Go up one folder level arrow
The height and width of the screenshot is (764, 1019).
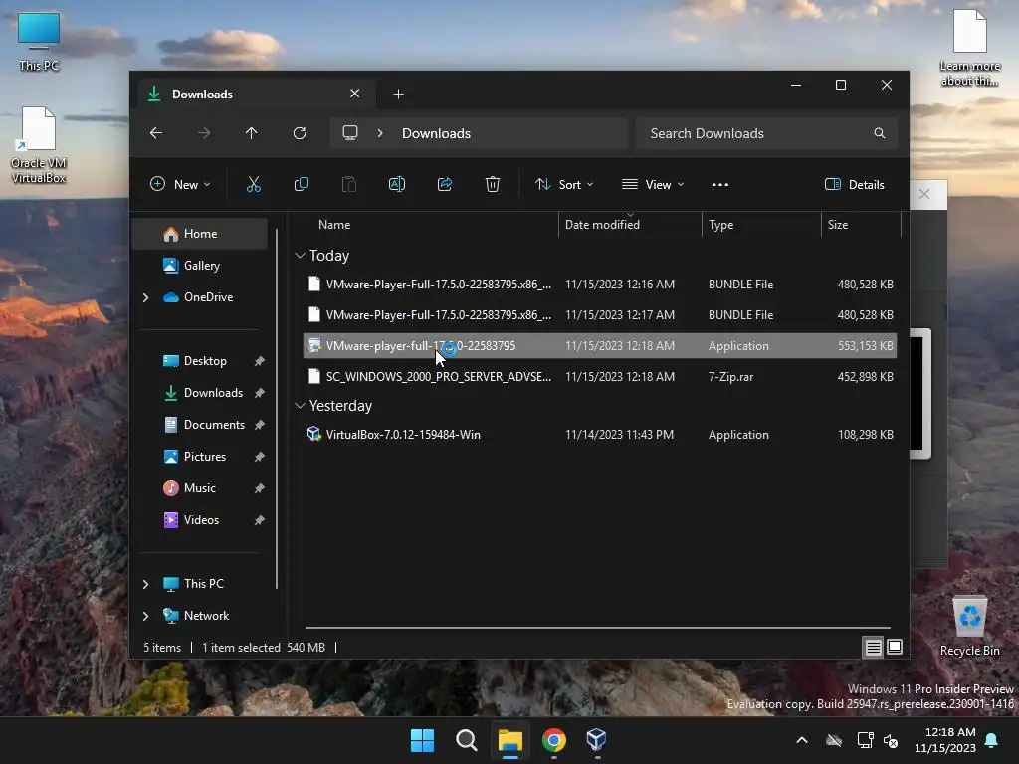coord(252,133)
